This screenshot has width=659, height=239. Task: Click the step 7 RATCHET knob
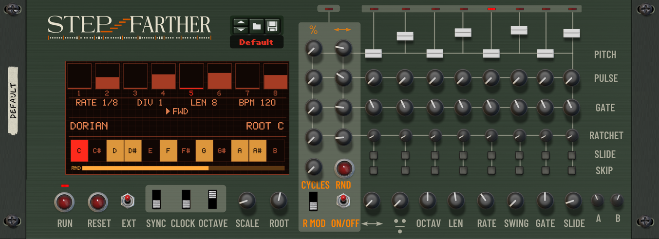(x=546, y=135)
